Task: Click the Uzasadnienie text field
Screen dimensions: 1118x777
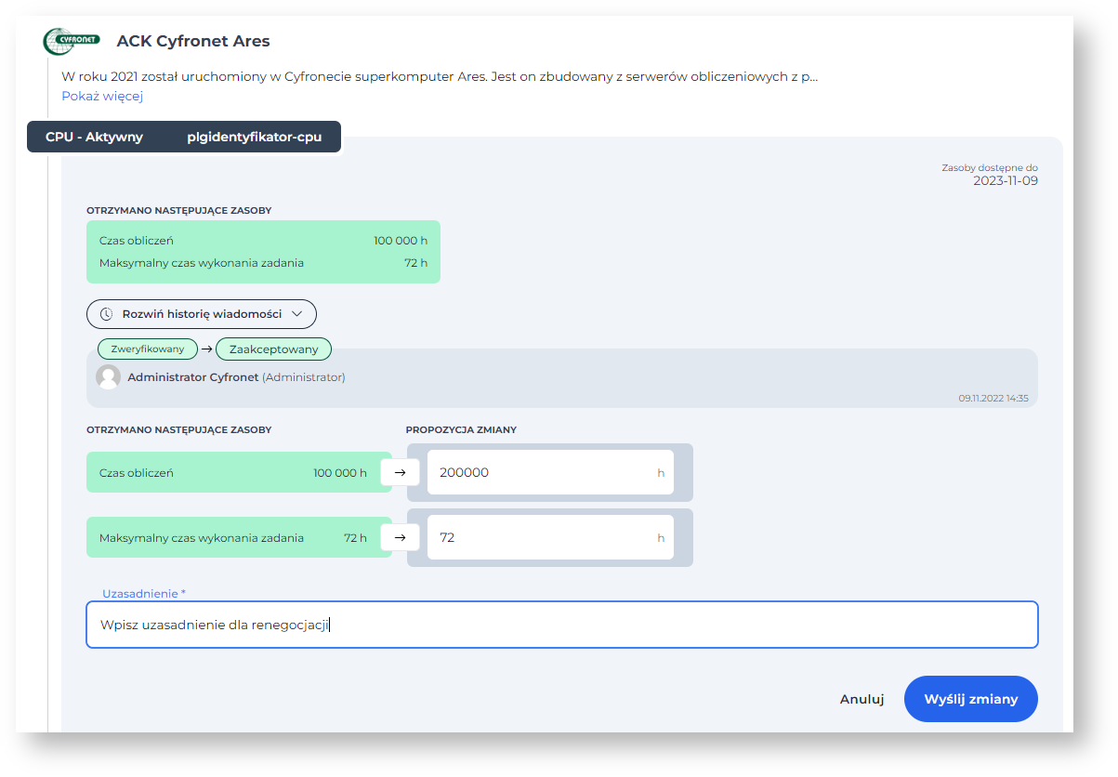Action: [562, 625]
